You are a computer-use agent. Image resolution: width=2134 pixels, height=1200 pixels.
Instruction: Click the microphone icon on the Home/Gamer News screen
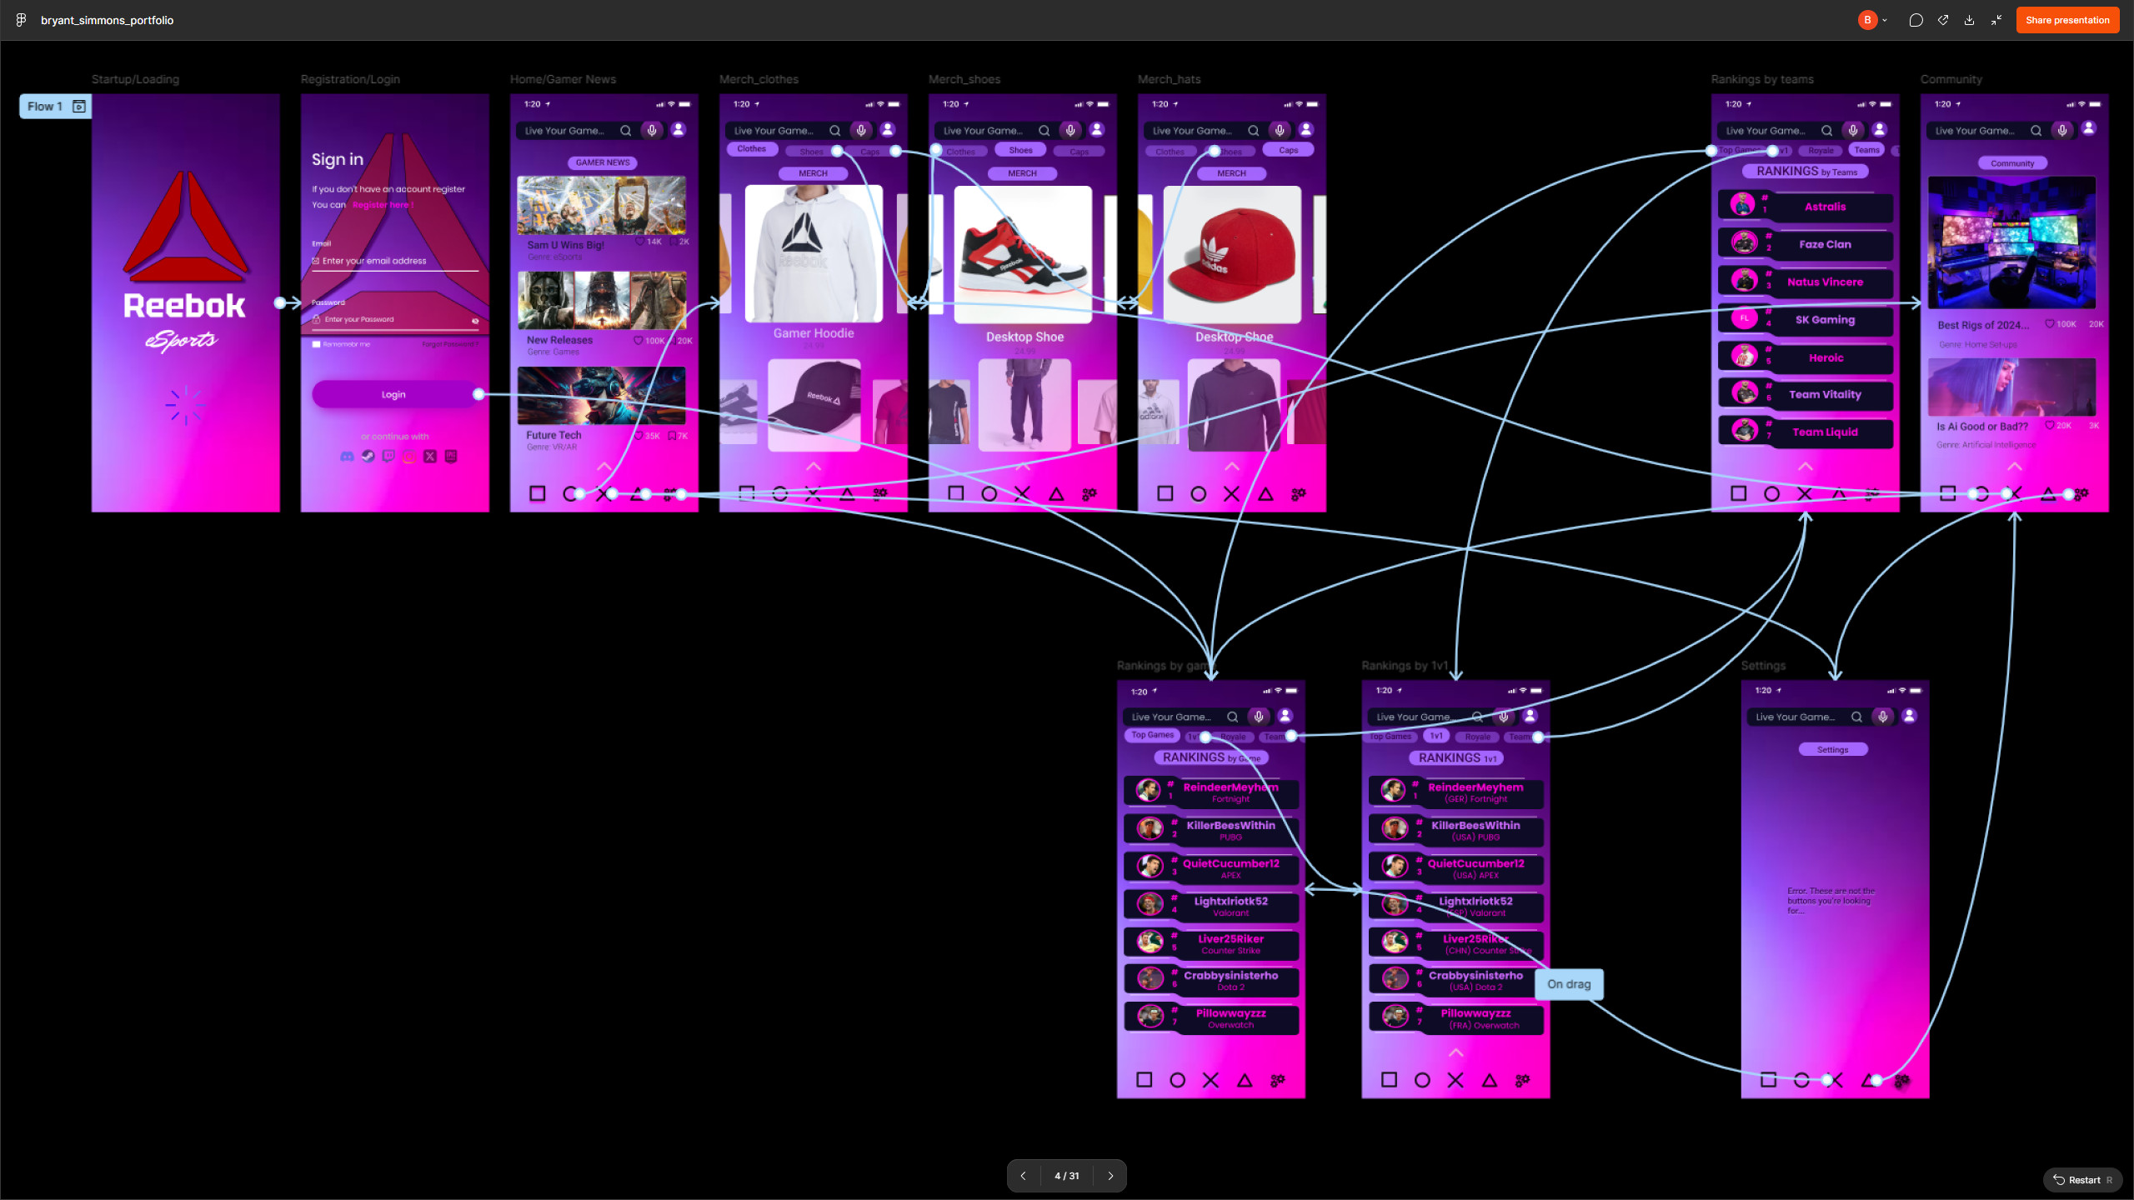tap(652, 130)
